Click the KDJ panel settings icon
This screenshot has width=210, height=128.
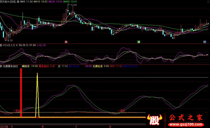[1, 45]
